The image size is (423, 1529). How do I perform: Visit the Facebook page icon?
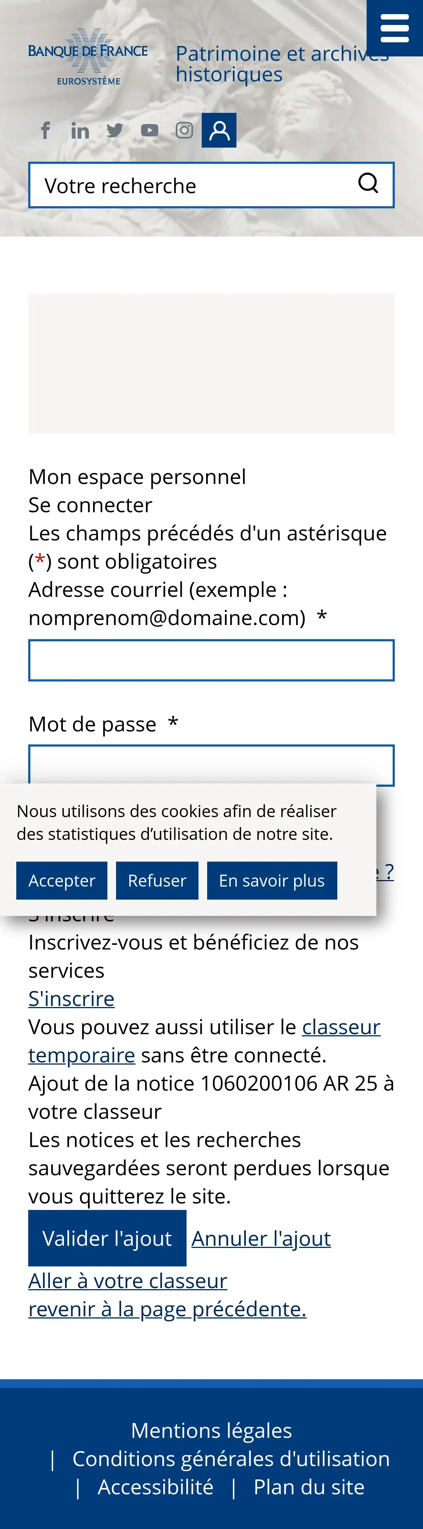(x=46, y=130)
